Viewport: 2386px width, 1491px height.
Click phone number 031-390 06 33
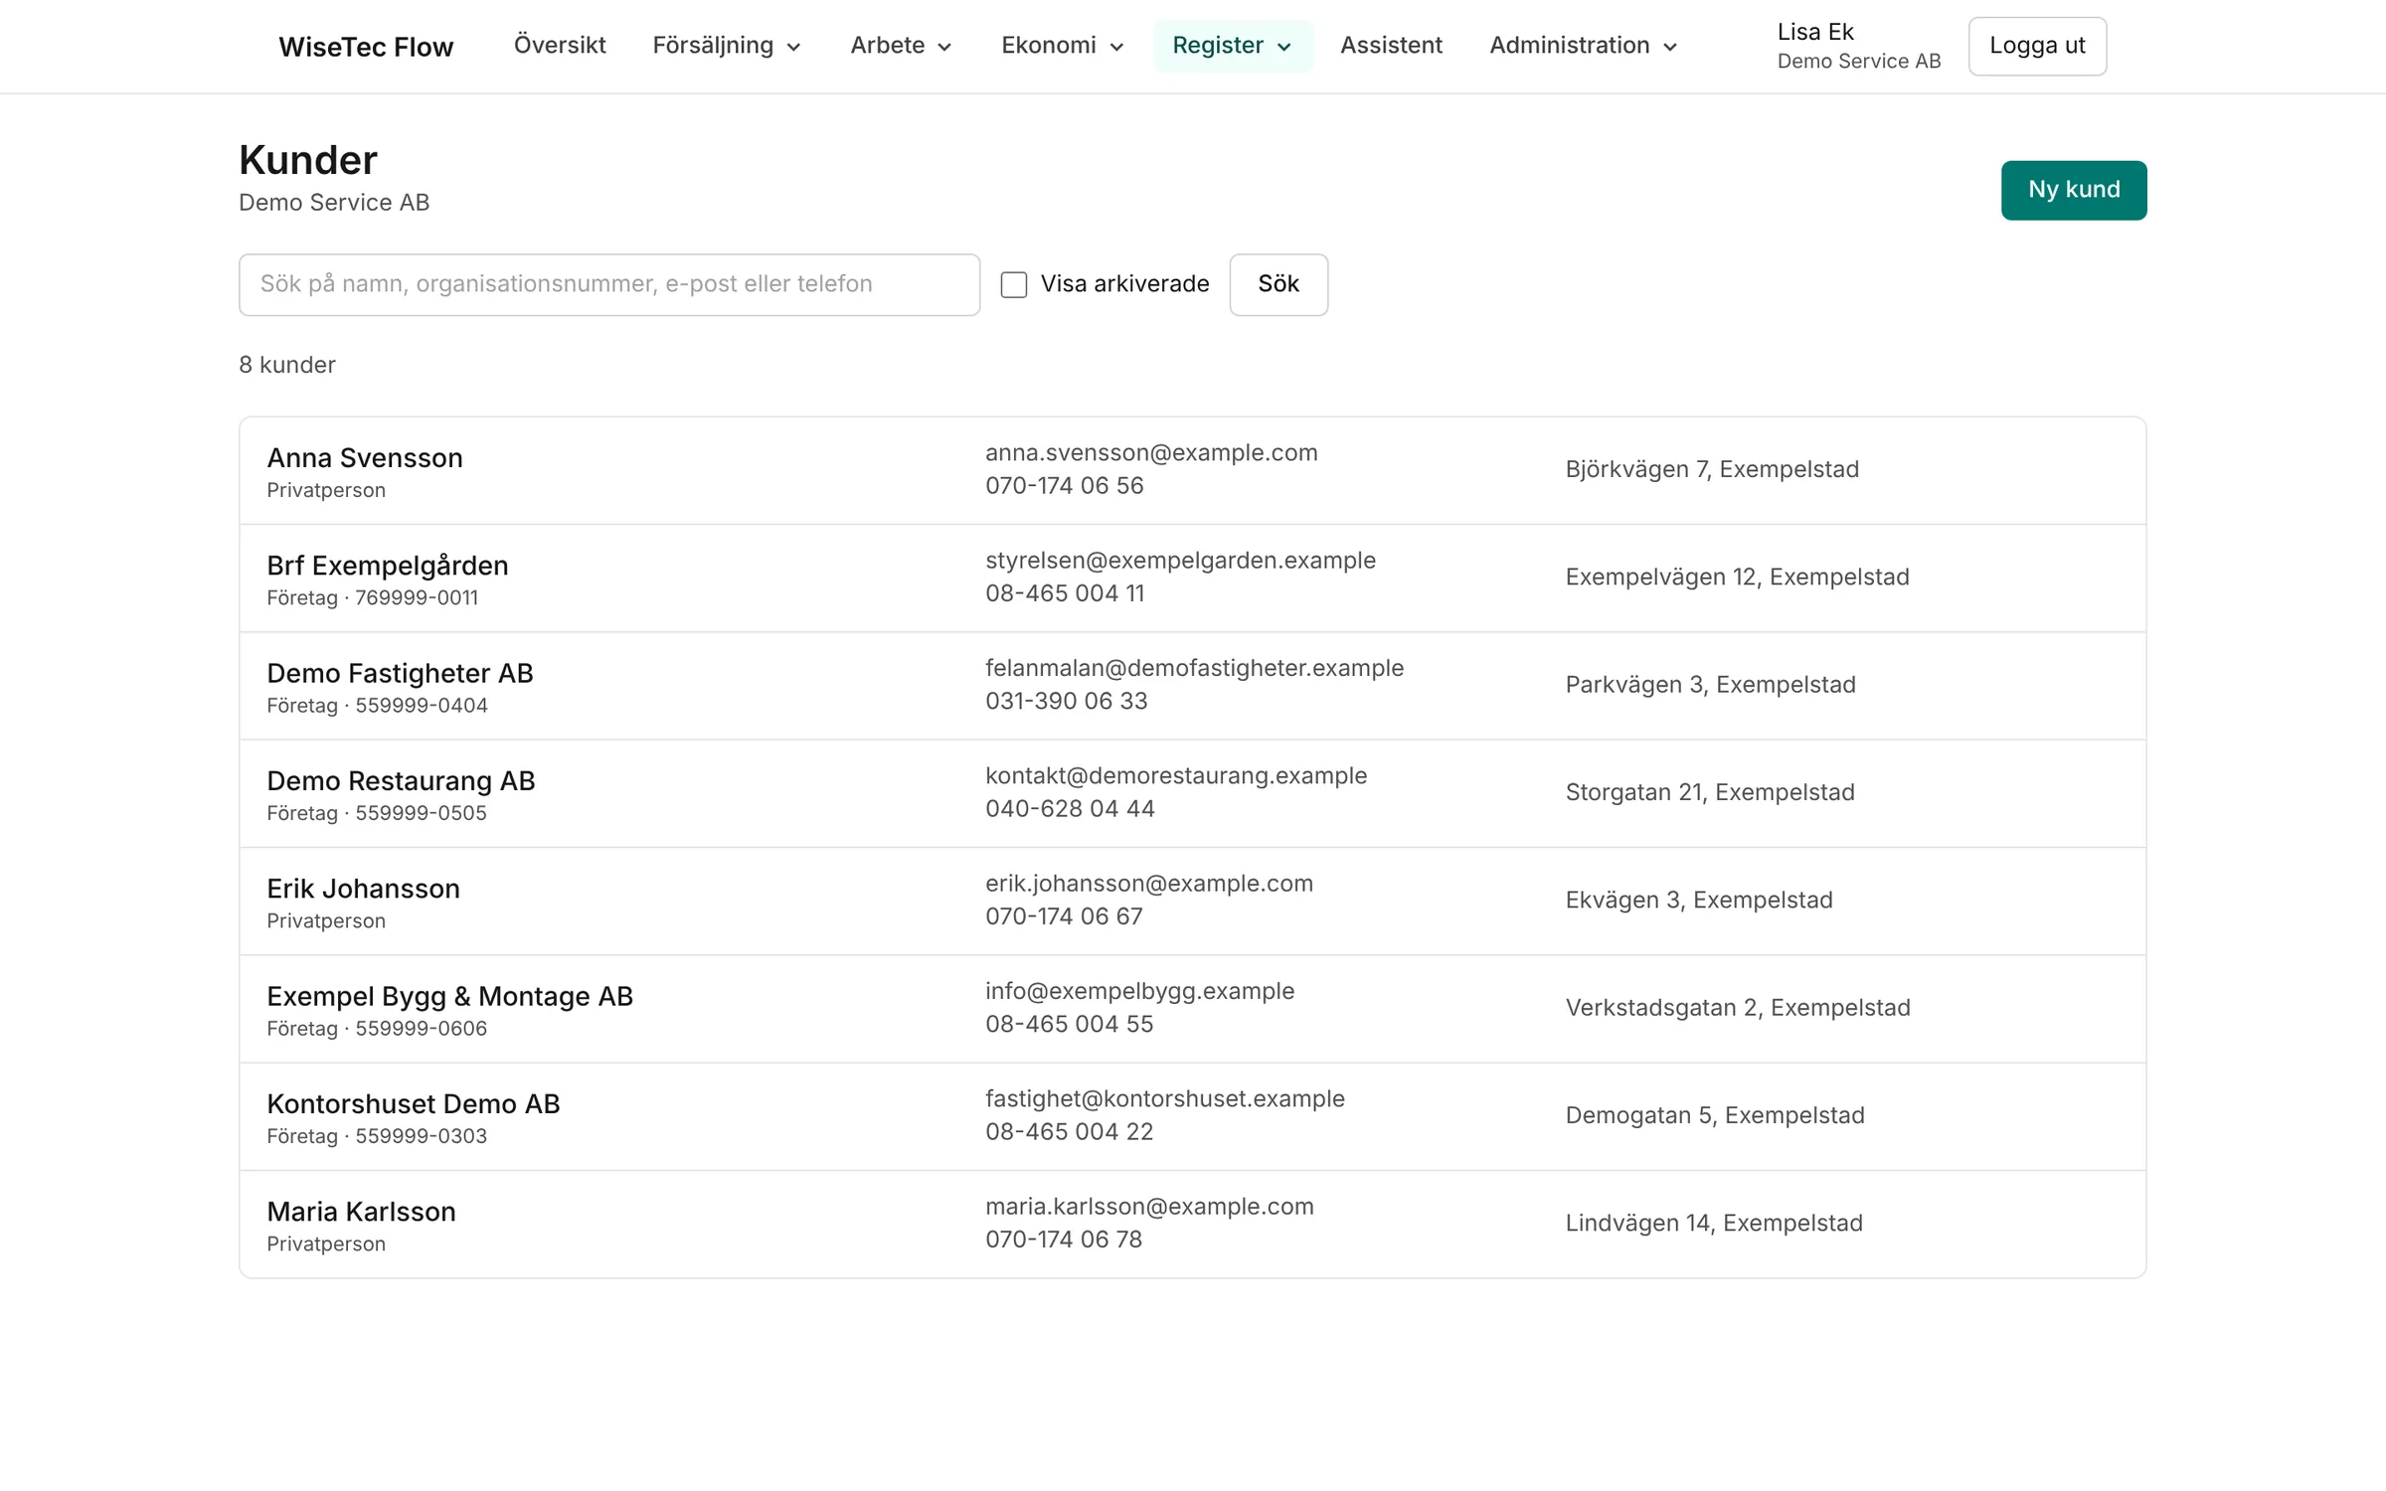1066,701
